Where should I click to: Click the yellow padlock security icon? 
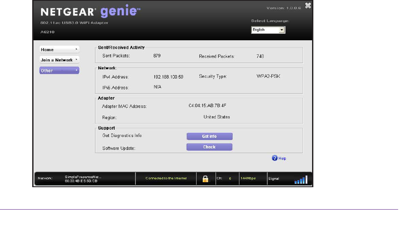point(205,178)
